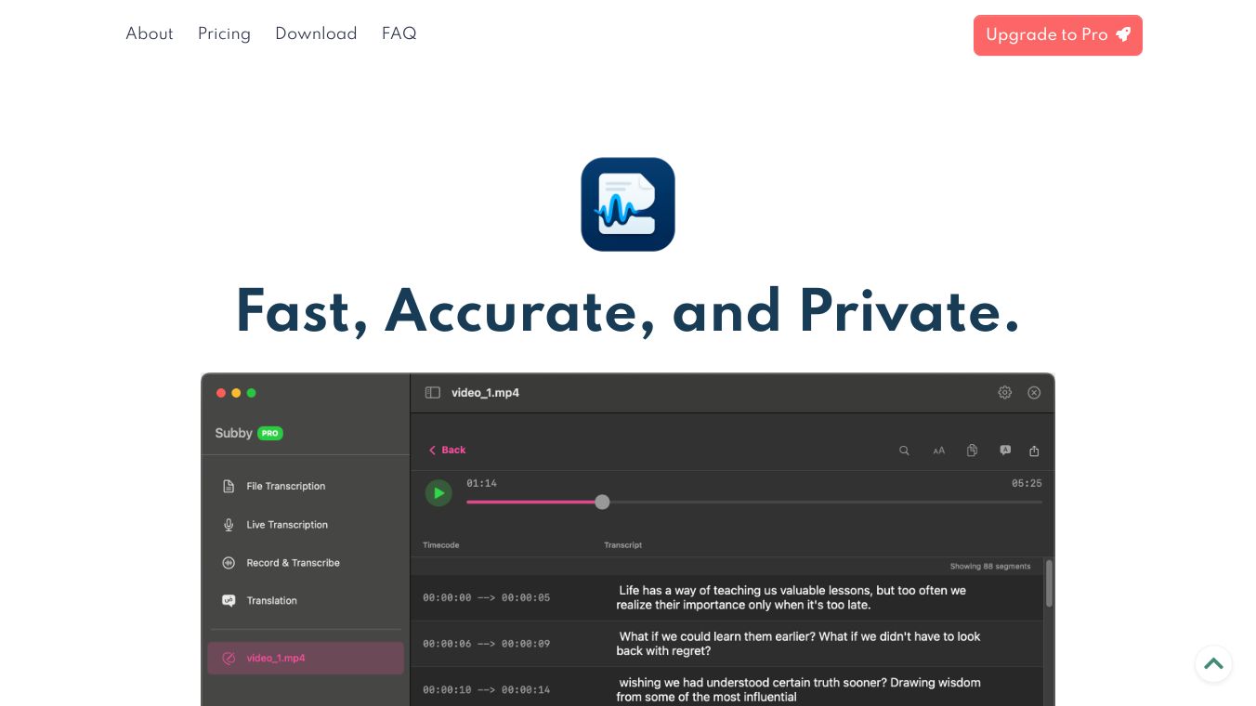Jump to top with the up-arrow button

[x=1213, y=664]
